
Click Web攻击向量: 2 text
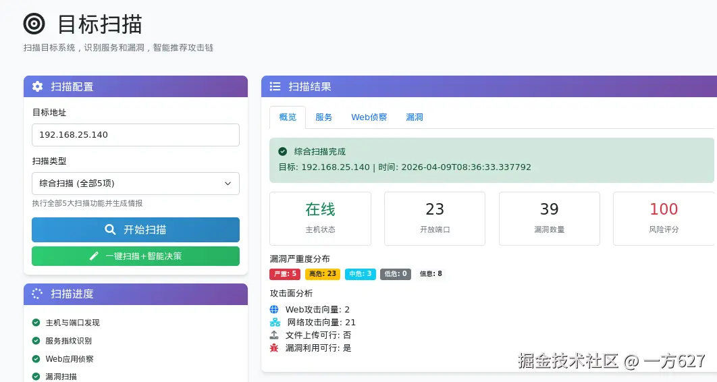pos(317,309)
